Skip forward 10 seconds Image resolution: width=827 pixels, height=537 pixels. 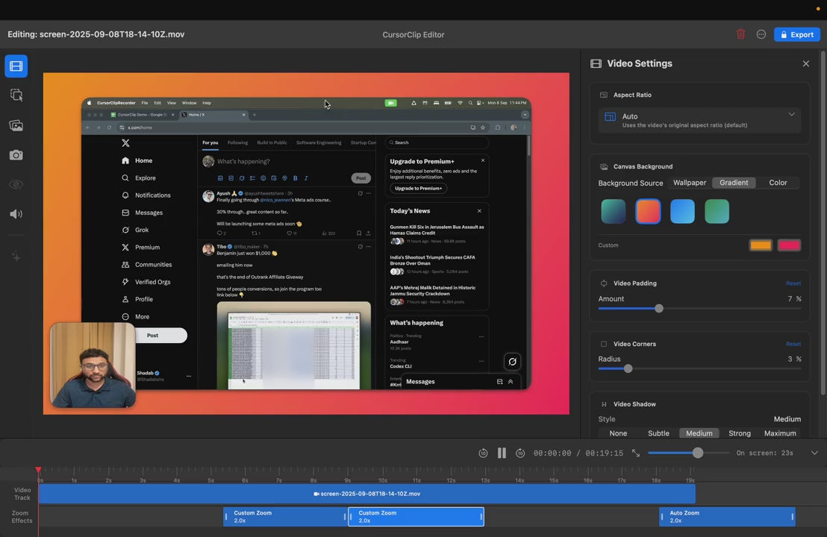pos(520,453)
